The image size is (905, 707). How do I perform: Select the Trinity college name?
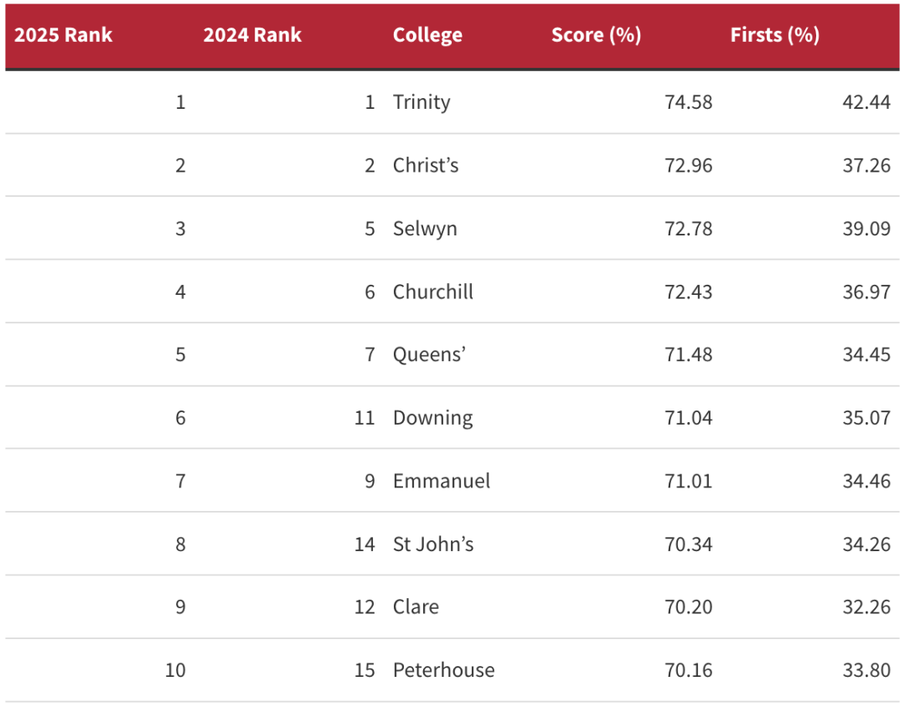point(421,102)
